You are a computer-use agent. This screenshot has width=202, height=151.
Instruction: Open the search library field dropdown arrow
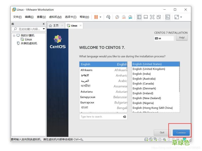click(x=44, y=29)
